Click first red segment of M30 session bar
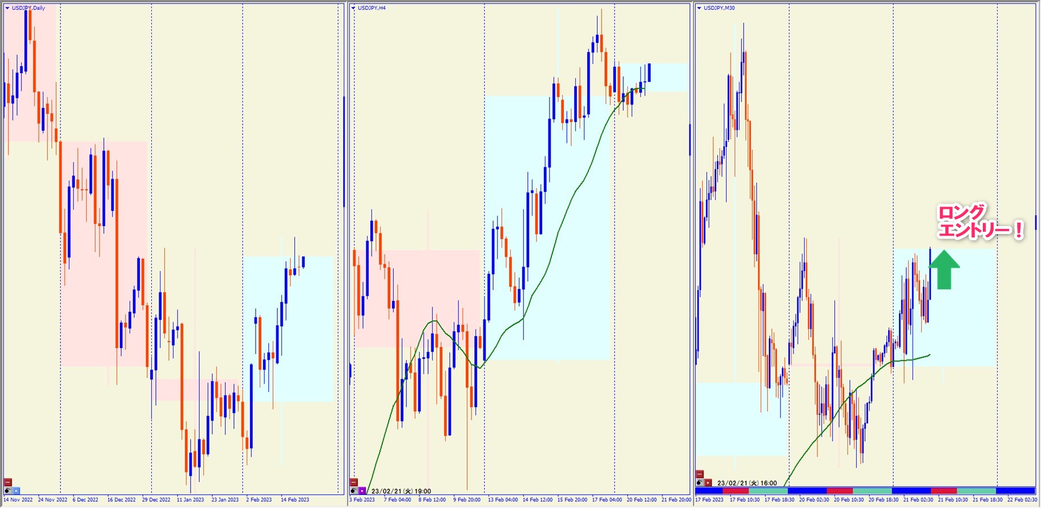 tap(735, 491)
